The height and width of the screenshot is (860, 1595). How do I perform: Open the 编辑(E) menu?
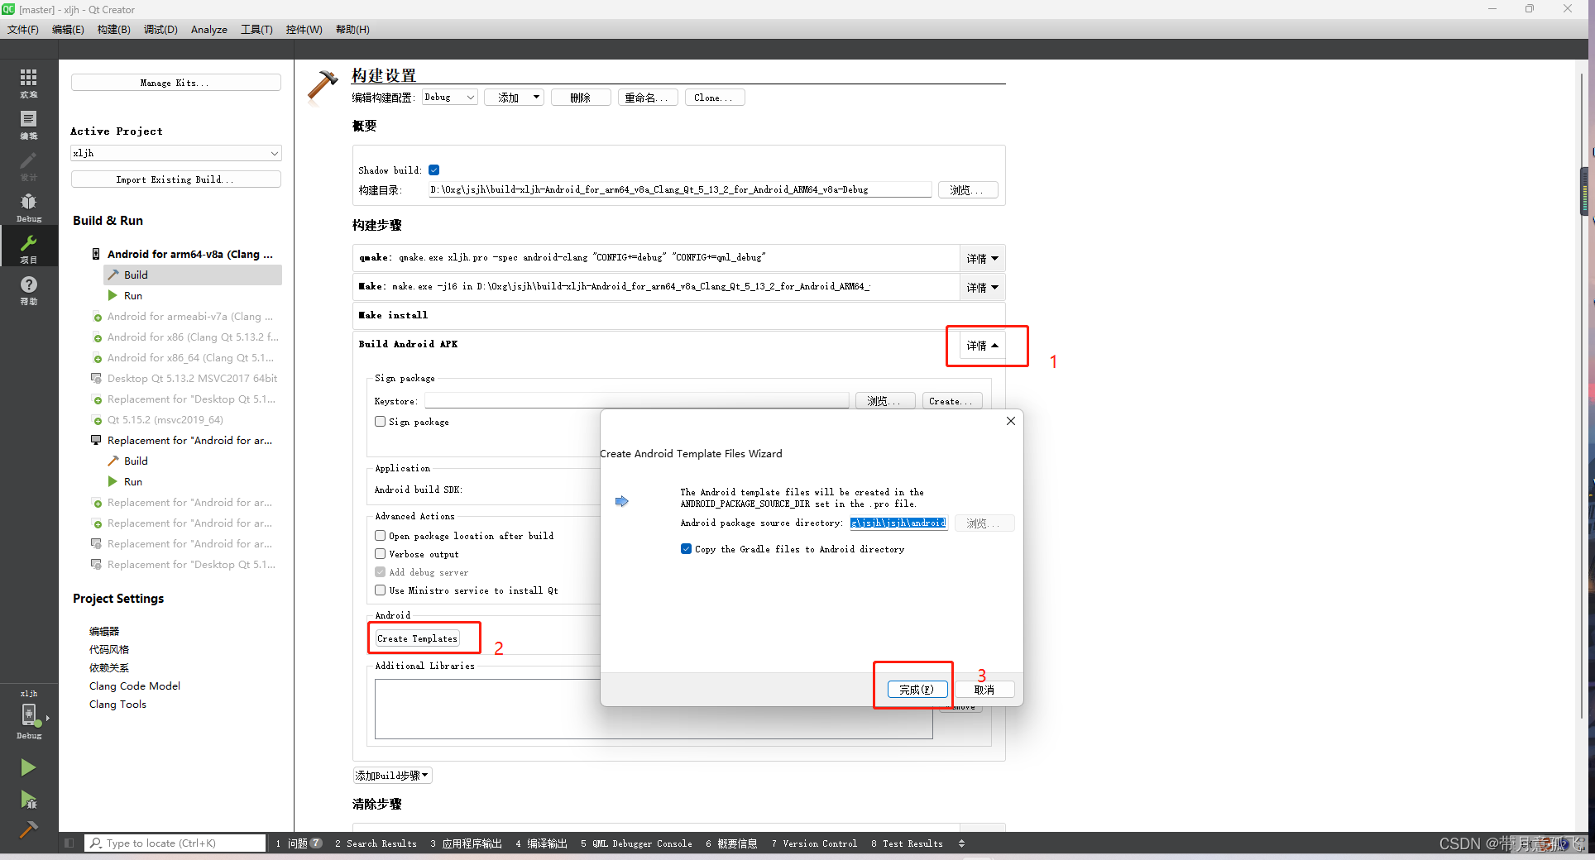point(68,30)
